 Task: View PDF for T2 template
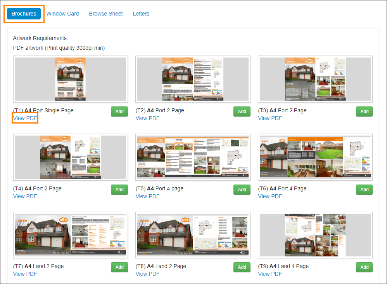pyautogui.click(x=147, y=118)
